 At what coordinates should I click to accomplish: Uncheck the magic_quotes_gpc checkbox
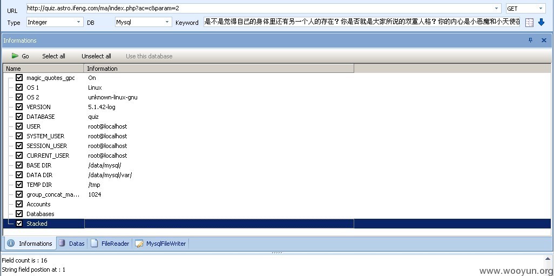click(x=19, y=77)
